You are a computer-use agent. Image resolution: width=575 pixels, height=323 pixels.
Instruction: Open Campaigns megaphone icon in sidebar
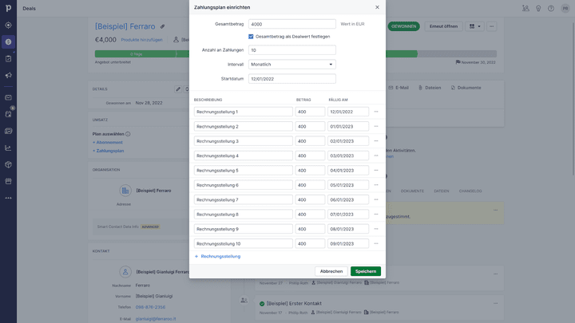coord(8,76)
